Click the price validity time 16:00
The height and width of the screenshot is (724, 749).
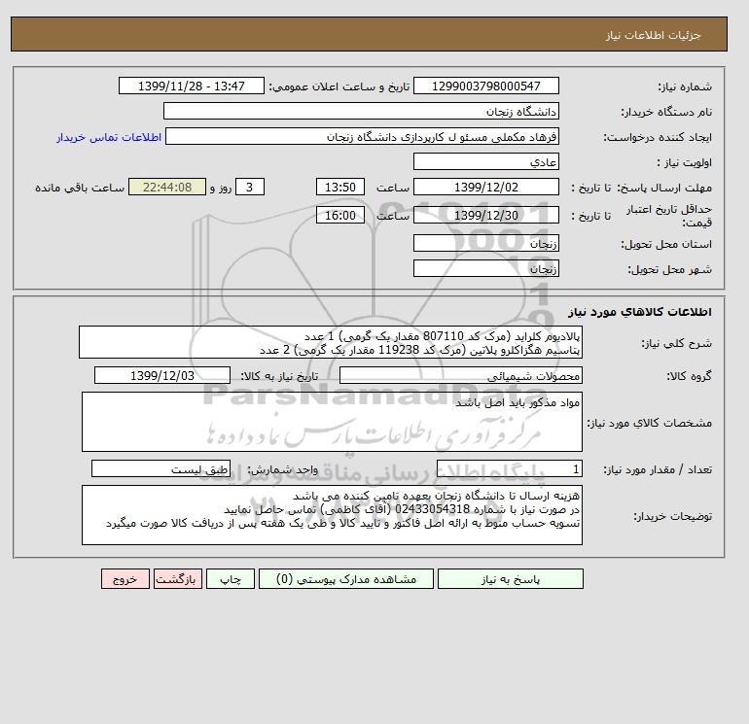click(x=340, y=215)
